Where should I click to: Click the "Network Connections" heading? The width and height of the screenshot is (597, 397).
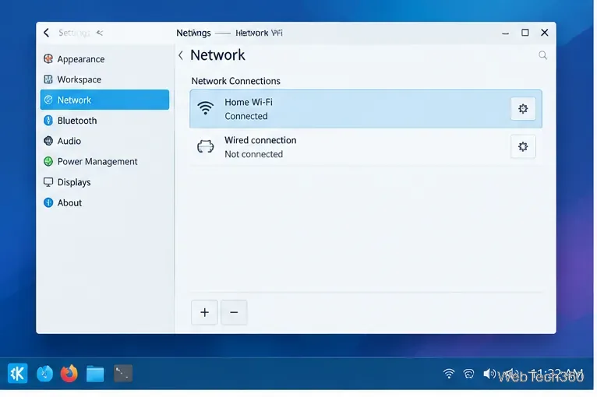tap(235, 81)
